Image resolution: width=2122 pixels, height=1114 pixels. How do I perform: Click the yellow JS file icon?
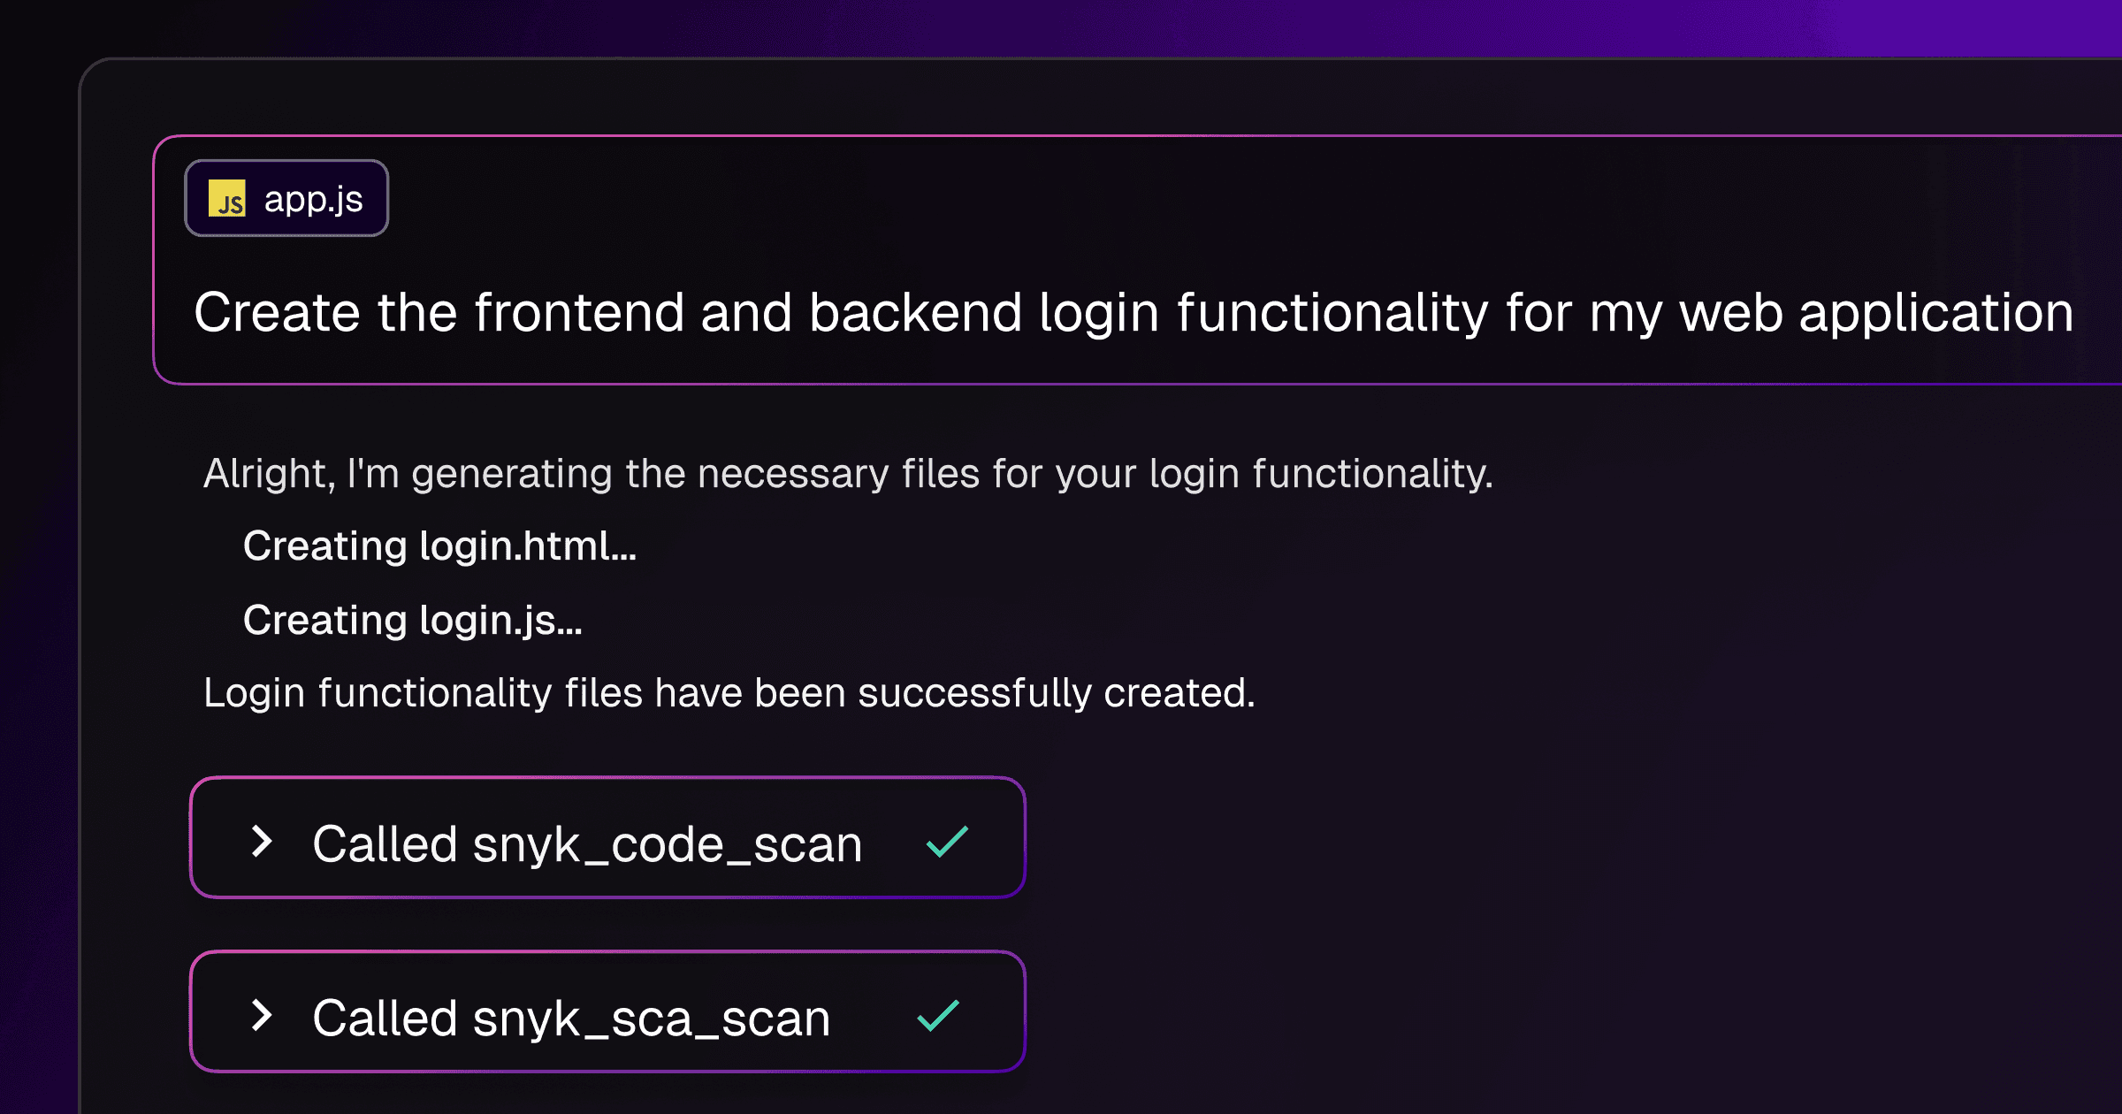[226, 198]
